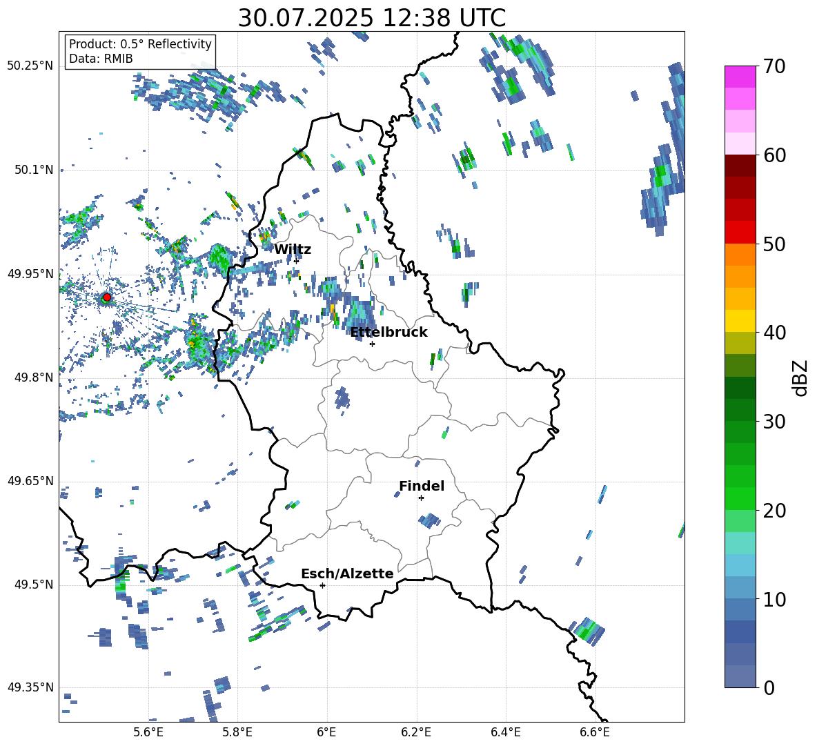
Task: Click the 6.6°E longitude label
Action: click(595, 732)
